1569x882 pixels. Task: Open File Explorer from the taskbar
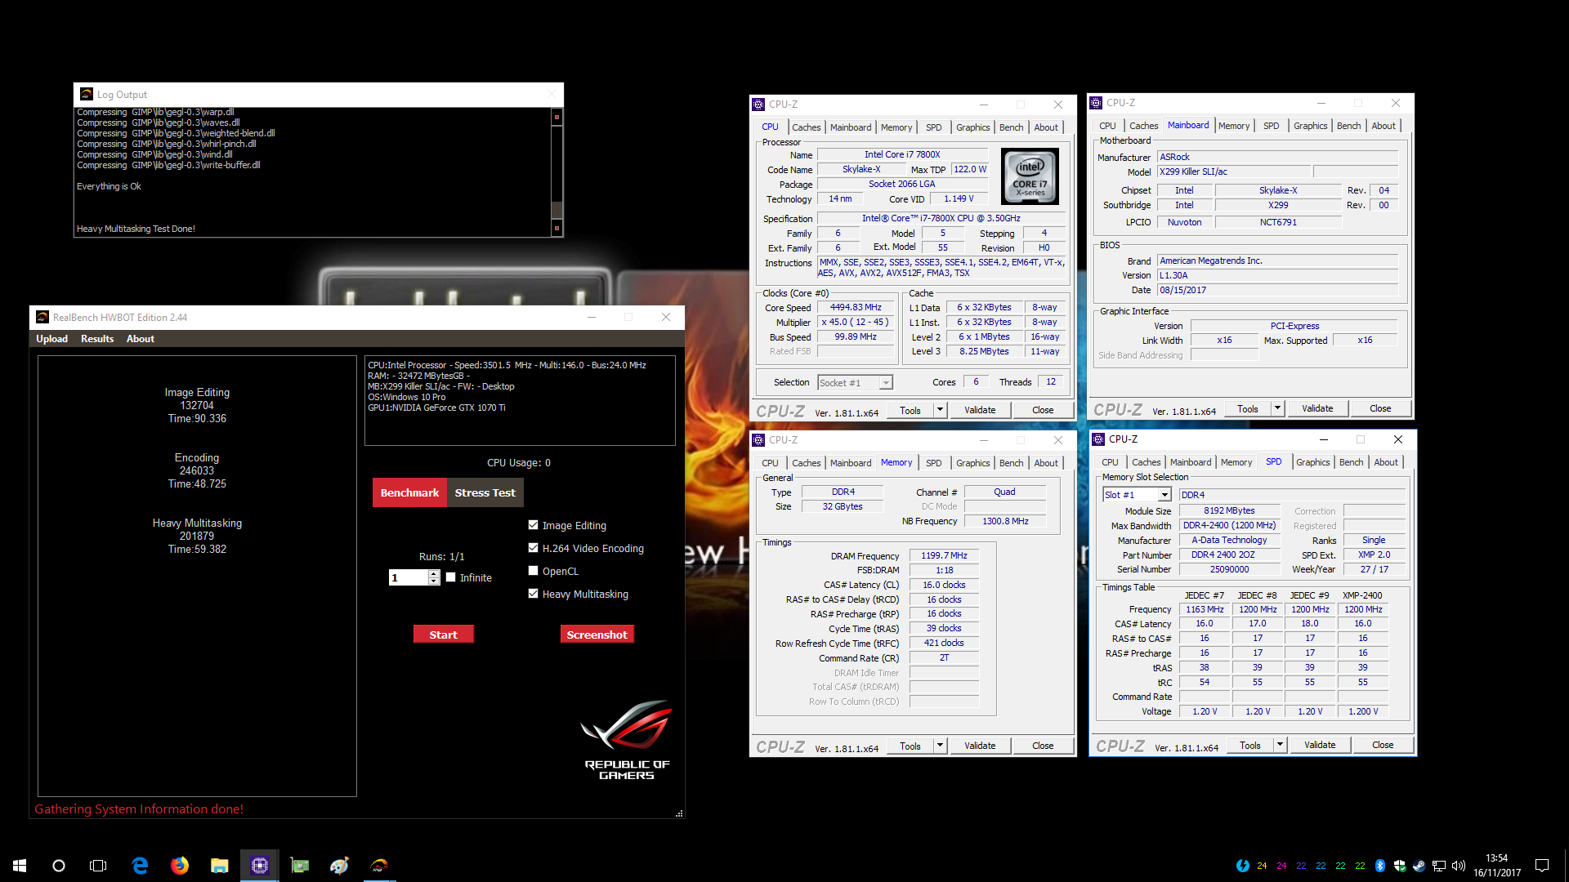pos(219,866)
